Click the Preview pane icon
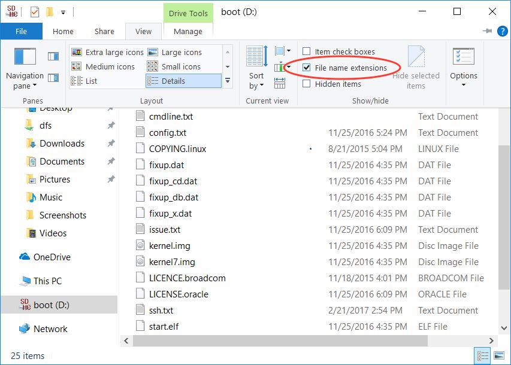This screenshot has width=511, height=365. (x=53, y=56)
